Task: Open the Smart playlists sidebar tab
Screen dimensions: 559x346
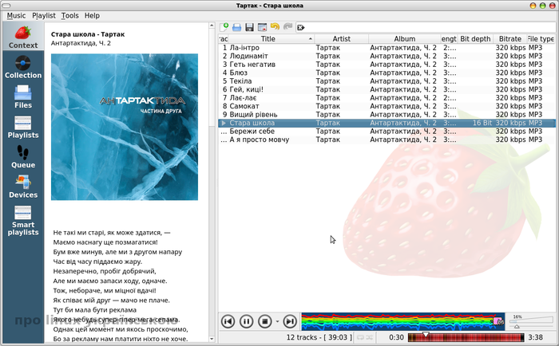Action: (x=23, y=220)
